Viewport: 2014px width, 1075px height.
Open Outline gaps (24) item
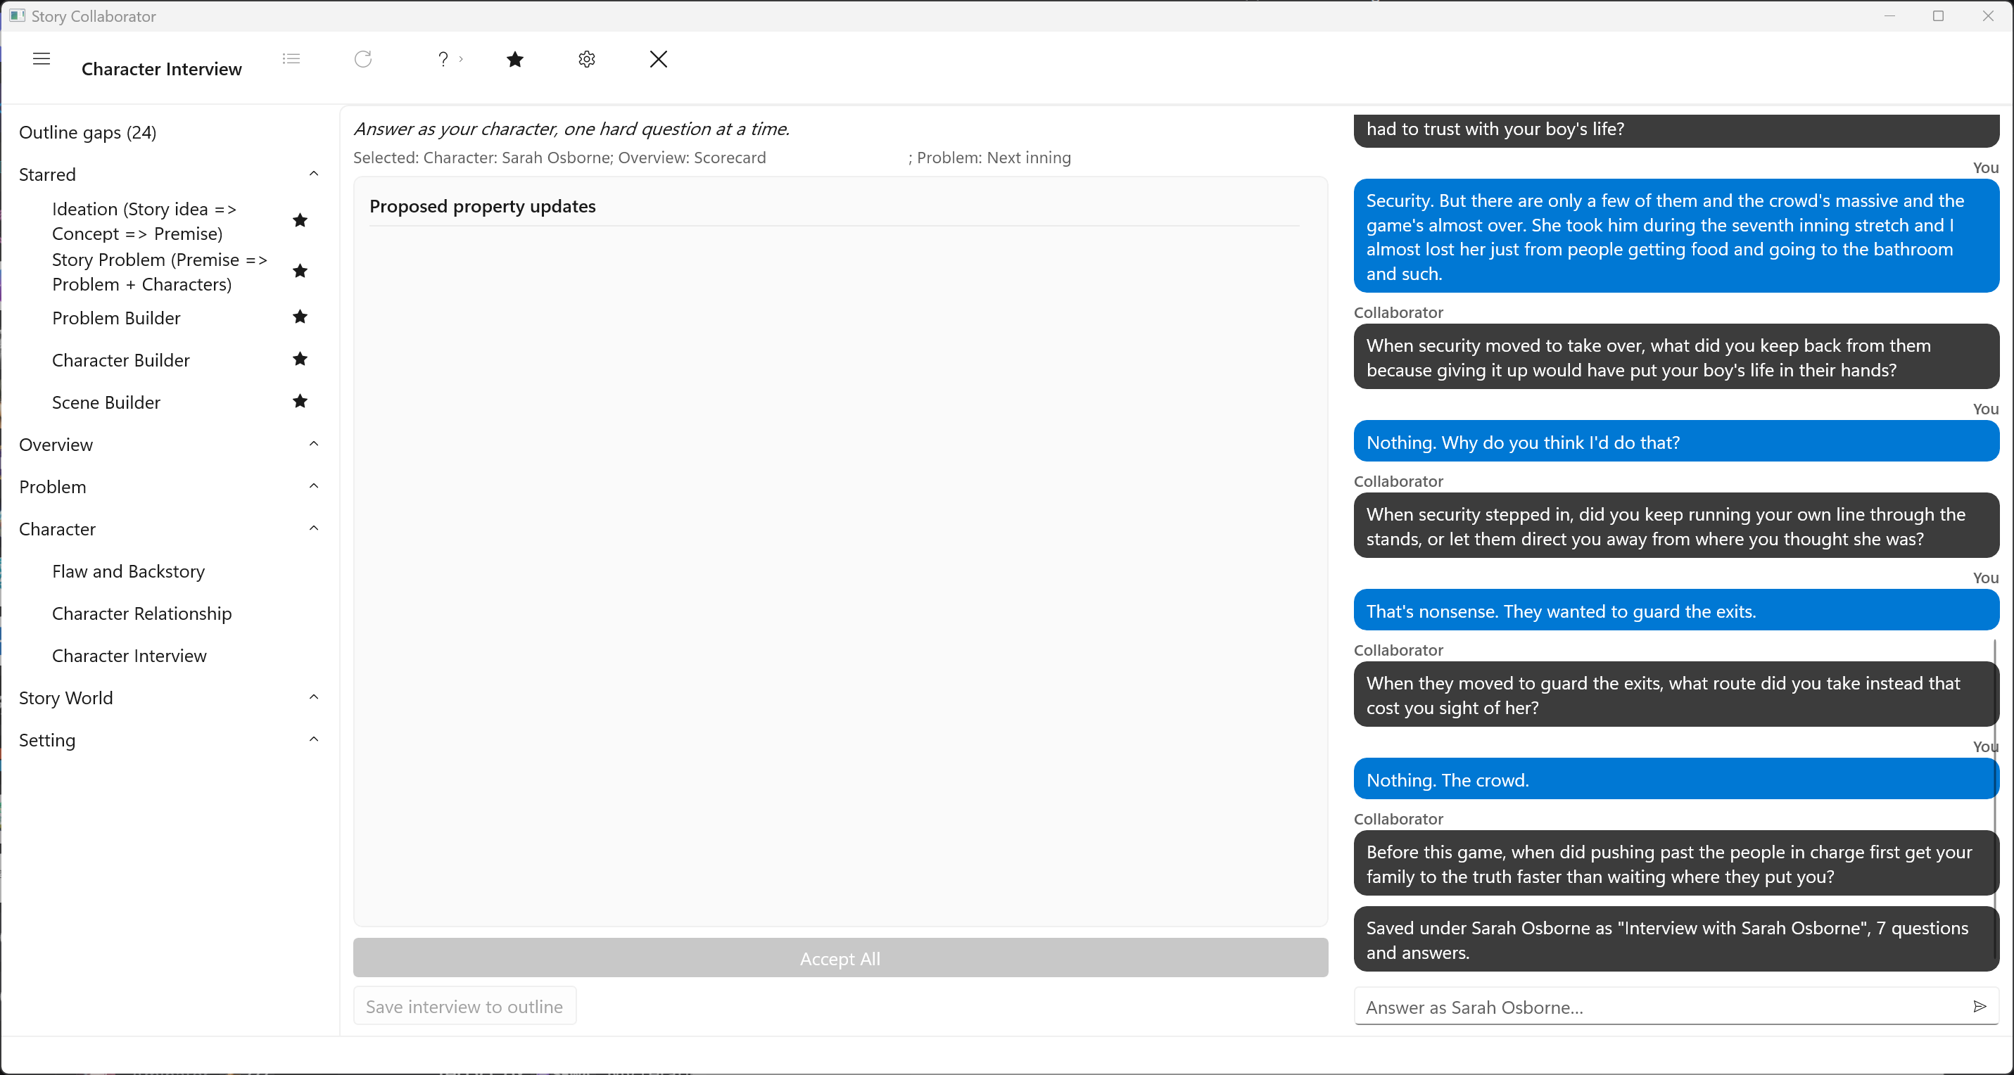[x=87, y=132]
